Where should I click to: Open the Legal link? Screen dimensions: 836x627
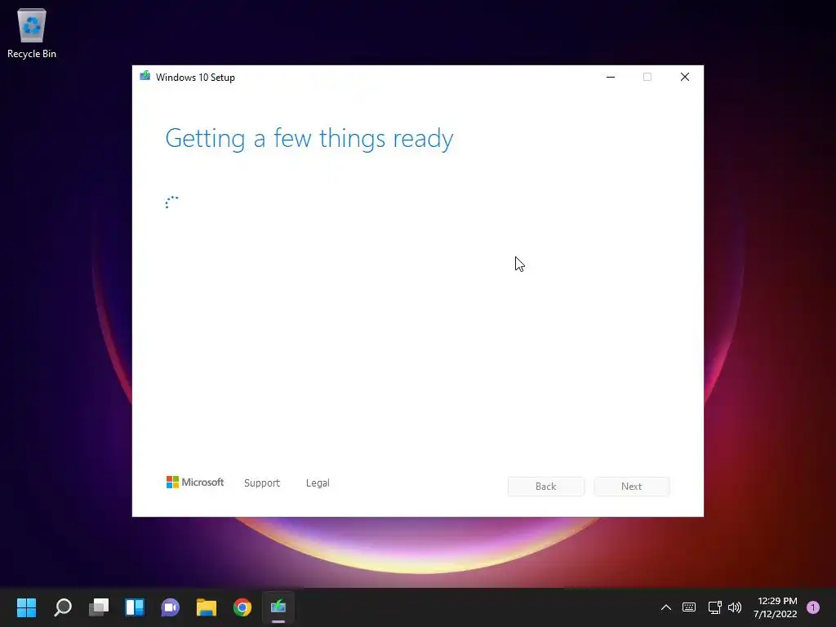(318, 483)
